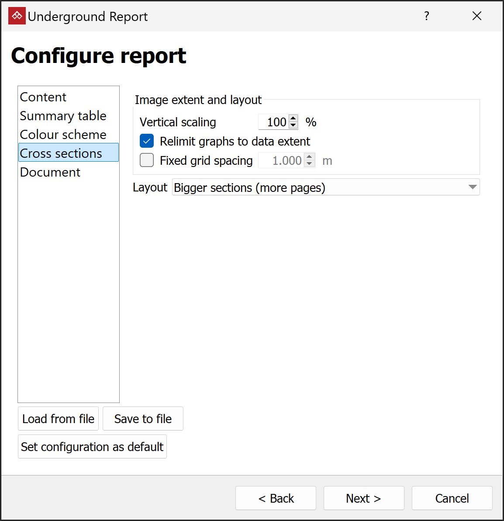Close the Underground Report dialog

tap(477, 16)
